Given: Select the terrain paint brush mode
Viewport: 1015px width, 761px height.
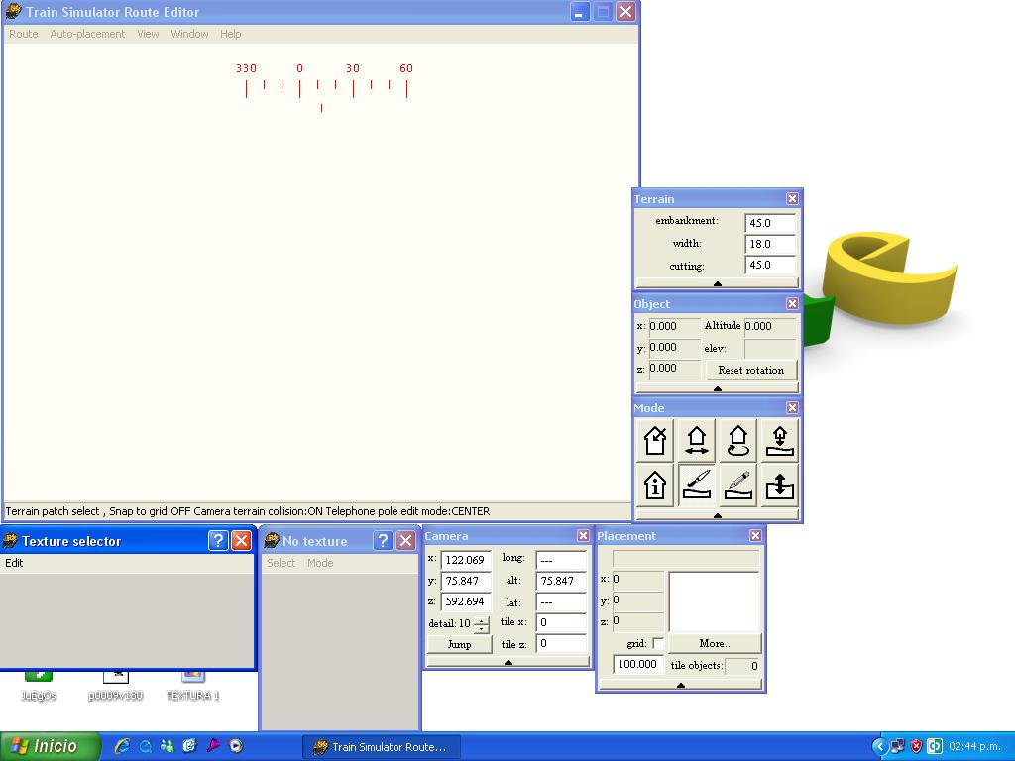Looking at the screenshot, I should pos(696,486).
